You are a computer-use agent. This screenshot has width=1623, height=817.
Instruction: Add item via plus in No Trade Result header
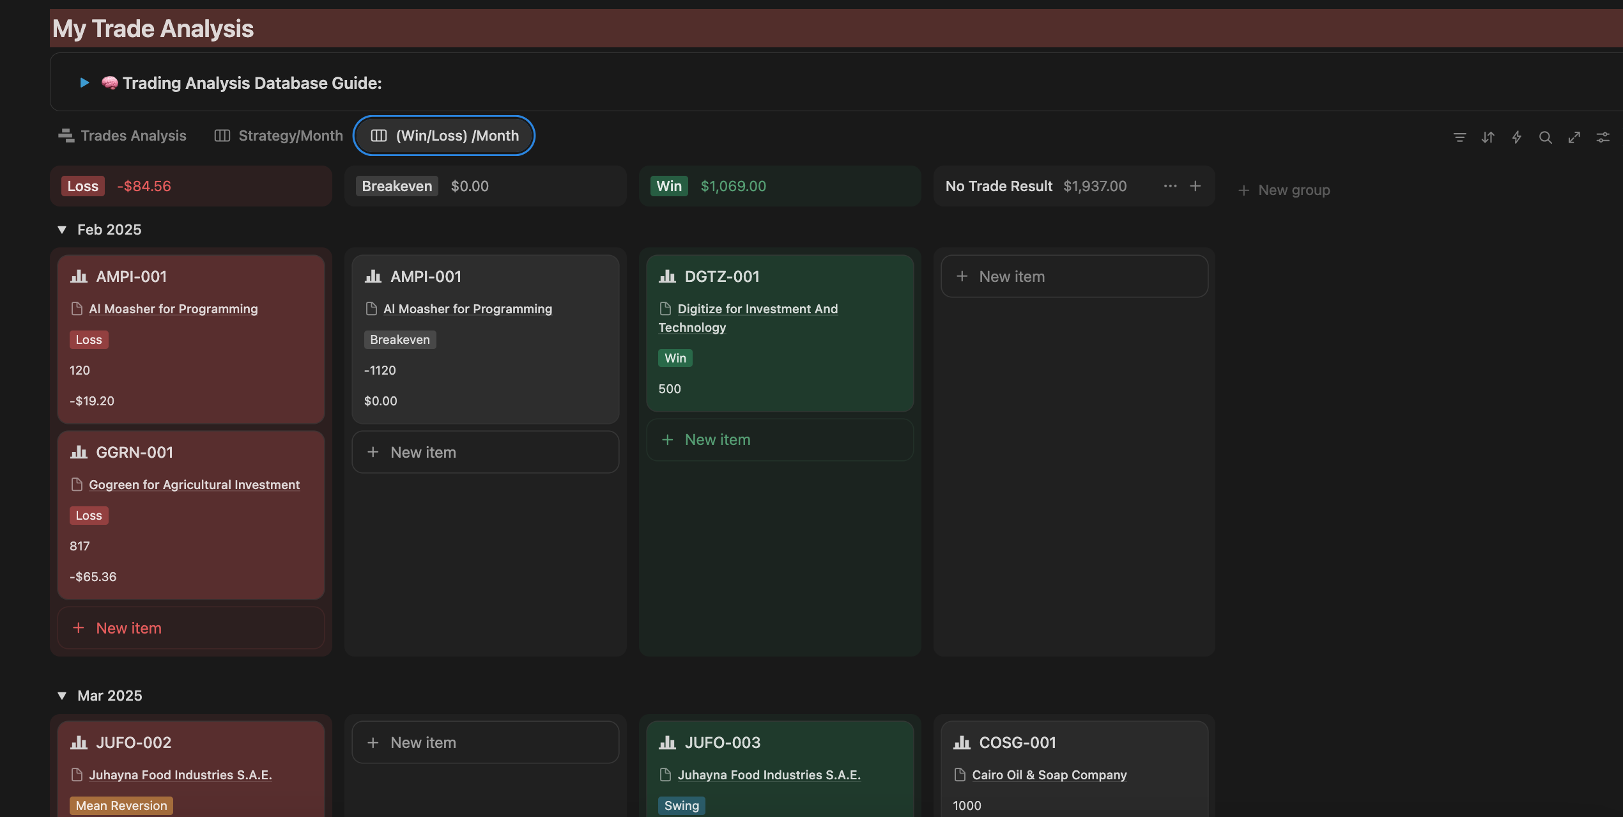coord(1196,186)
